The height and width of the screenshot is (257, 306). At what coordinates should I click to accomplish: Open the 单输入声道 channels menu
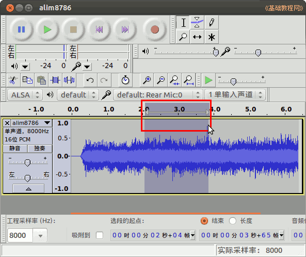tap(235, 95)
